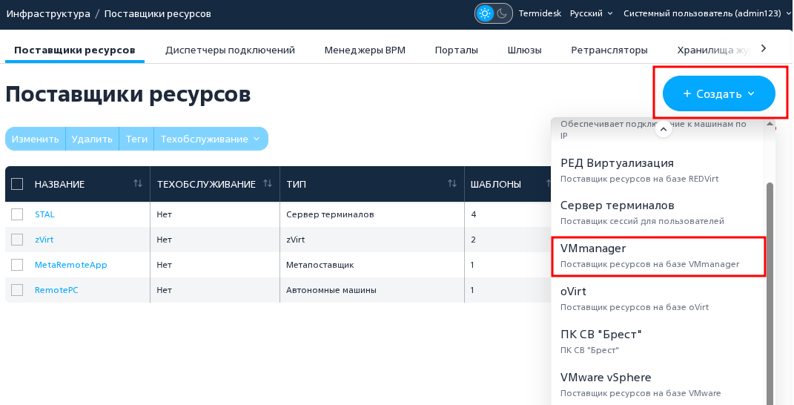Click dropdown list vertical scrollbar thumb
This screenshot has width=794, height=405.
pyautogui.click(x=770, y=294)
